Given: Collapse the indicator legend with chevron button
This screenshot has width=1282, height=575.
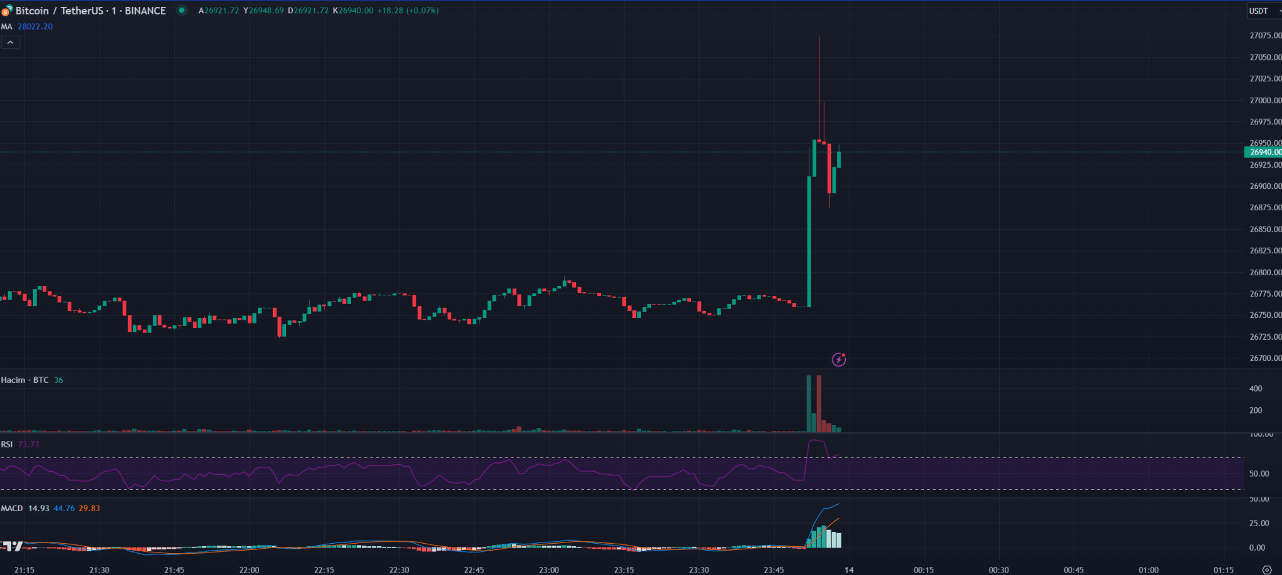Looking at the screenshot, I should pyautogui.click(x=11, y=43).
